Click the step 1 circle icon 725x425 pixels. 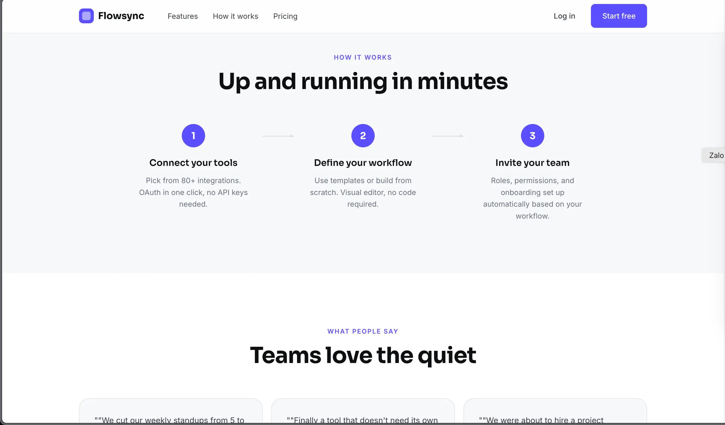click(x=193, y=135)
